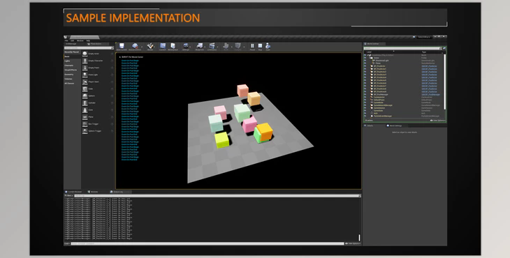The width and height of the screenshot is (510, 258).
Task: Open the Edit menu
Action: pos(72,40)
